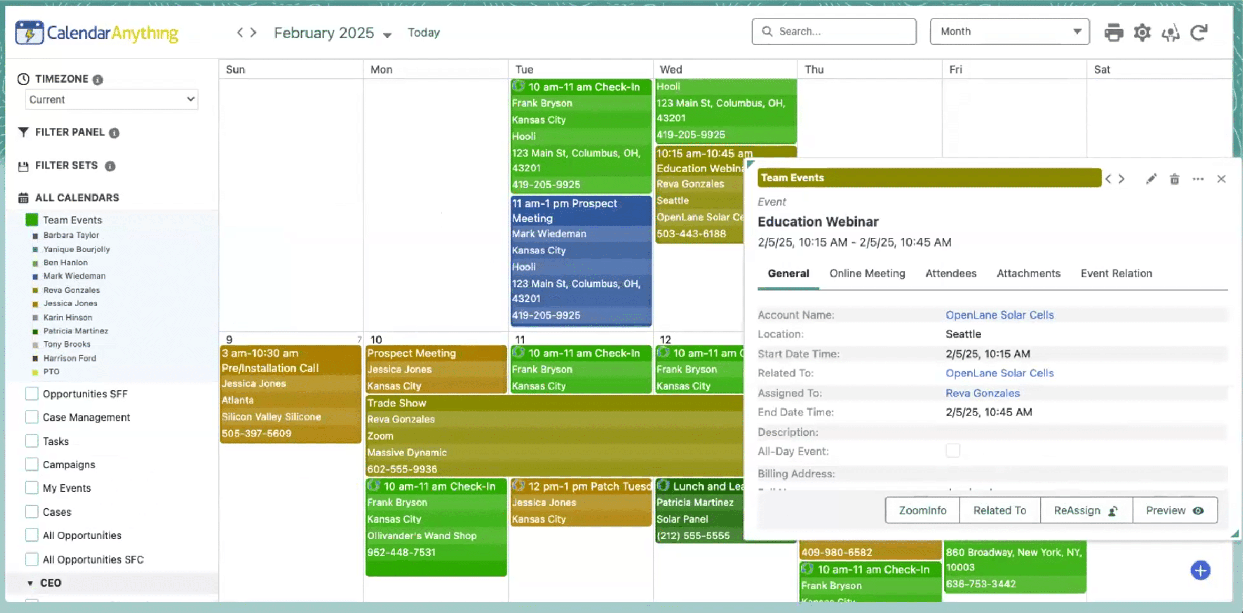Click the PTO yellow color swatch
Viewport: 1243px width, 613px height.
click(35, 372)
